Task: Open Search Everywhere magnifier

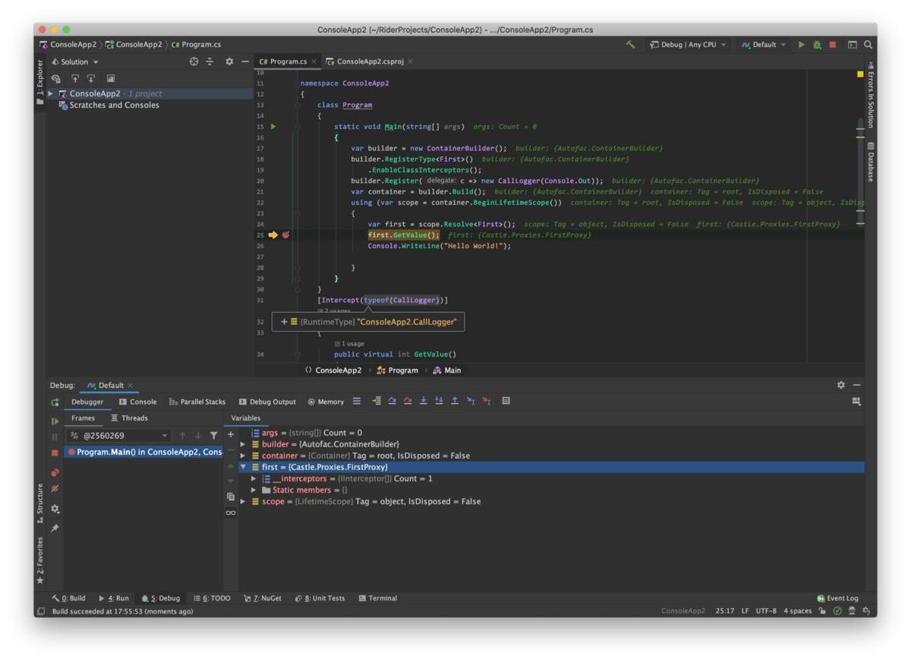Action: coord(868,45)
